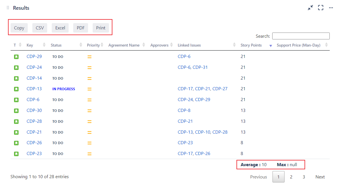Click IN PROGRESS status of CDP-13

63,89
